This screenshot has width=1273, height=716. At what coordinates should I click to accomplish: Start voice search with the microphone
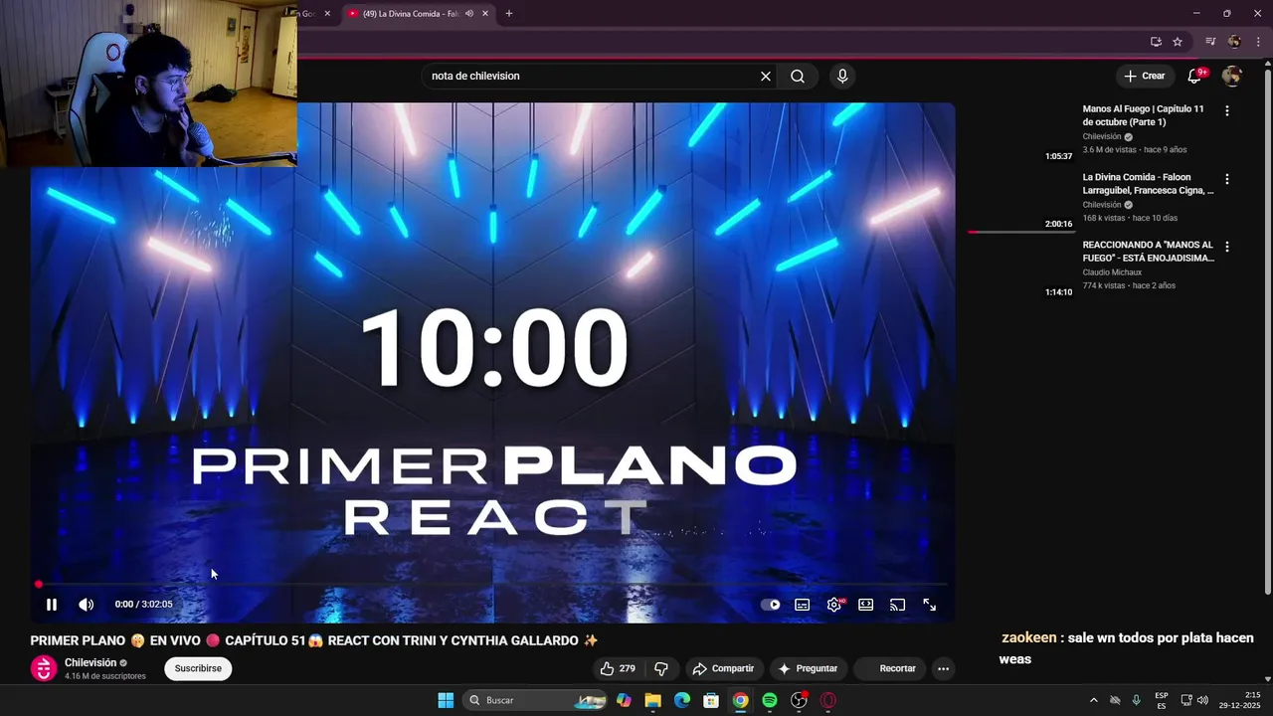(842, 76)
